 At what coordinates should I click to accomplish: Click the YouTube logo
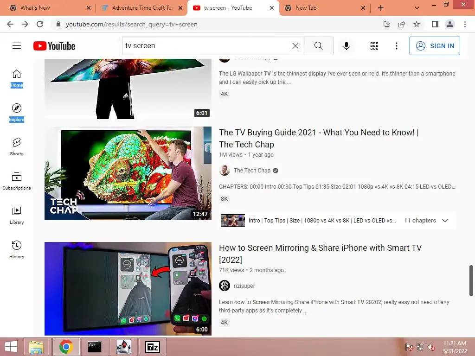pyautogui.click(x=54, y=46)
